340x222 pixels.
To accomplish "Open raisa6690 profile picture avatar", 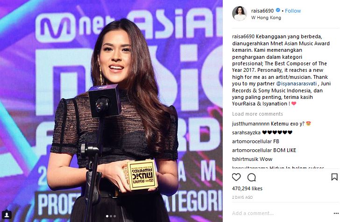I will point(240,14).
